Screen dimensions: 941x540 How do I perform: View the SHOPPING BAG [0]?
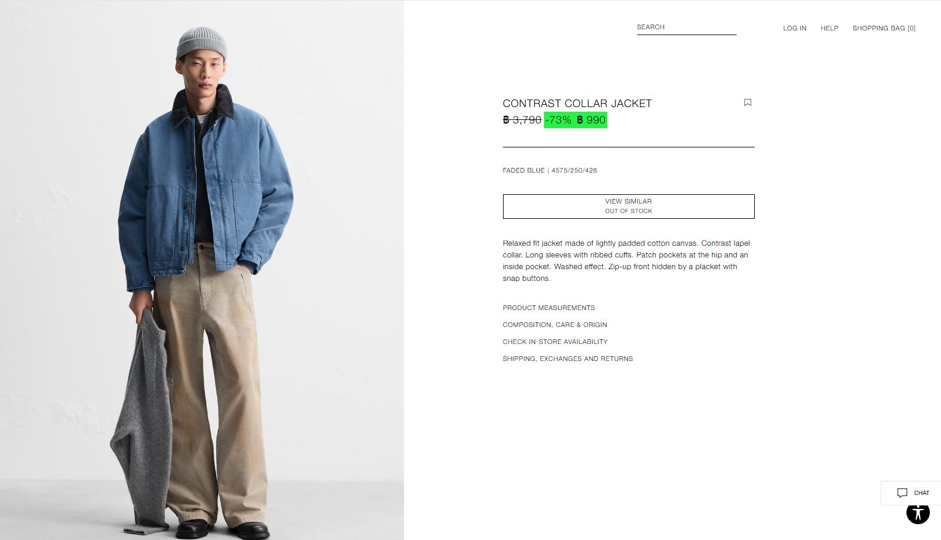884,28
